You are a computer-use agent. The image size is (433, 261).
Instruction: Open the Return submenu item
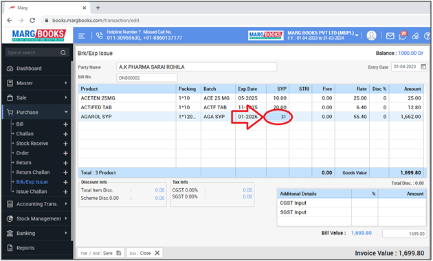click(23, 163)
